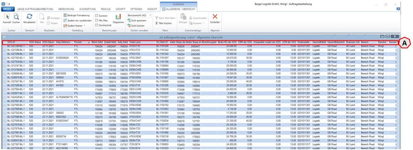Click the Ausschneiden scissors icon
The image size is (413, 150).
coord(191,18)
